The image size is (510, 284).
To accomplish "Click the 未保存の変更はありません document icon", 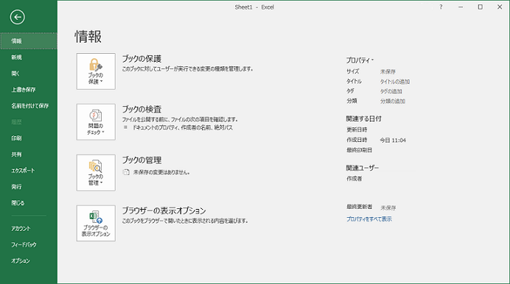I will tap(126, 172).
